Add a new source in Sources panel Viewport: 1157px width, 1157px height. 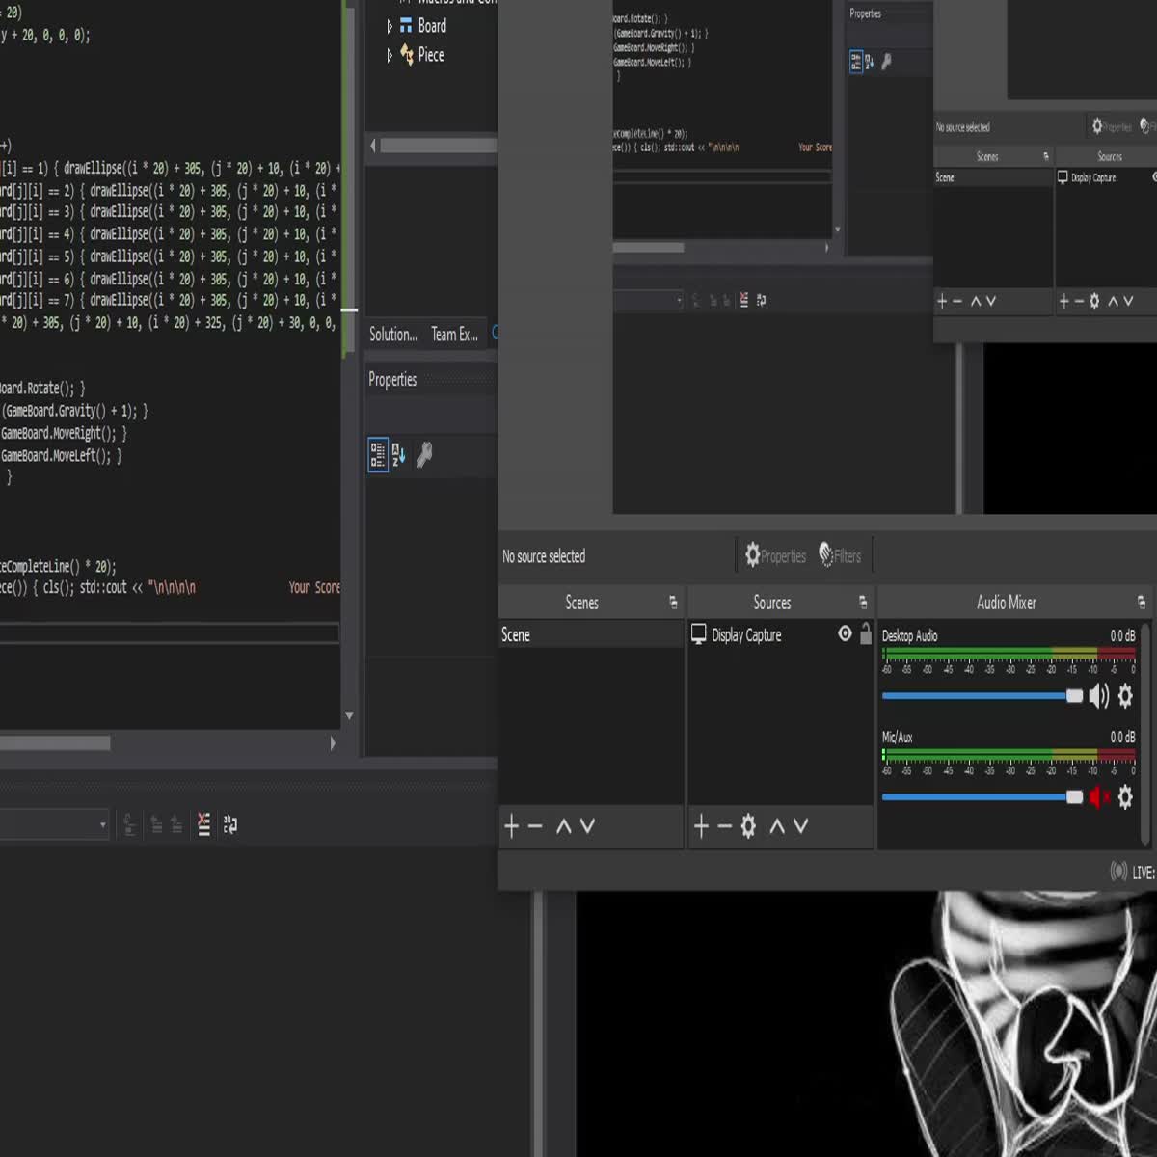coord(701,825)
